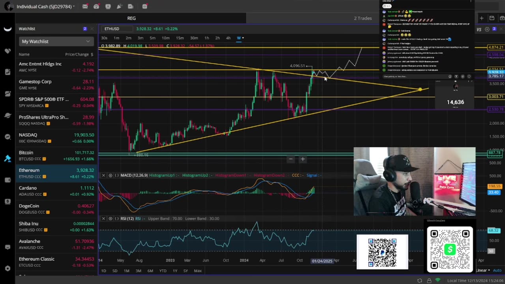
Task: Select the 4h chart interval
Action: 228,38
